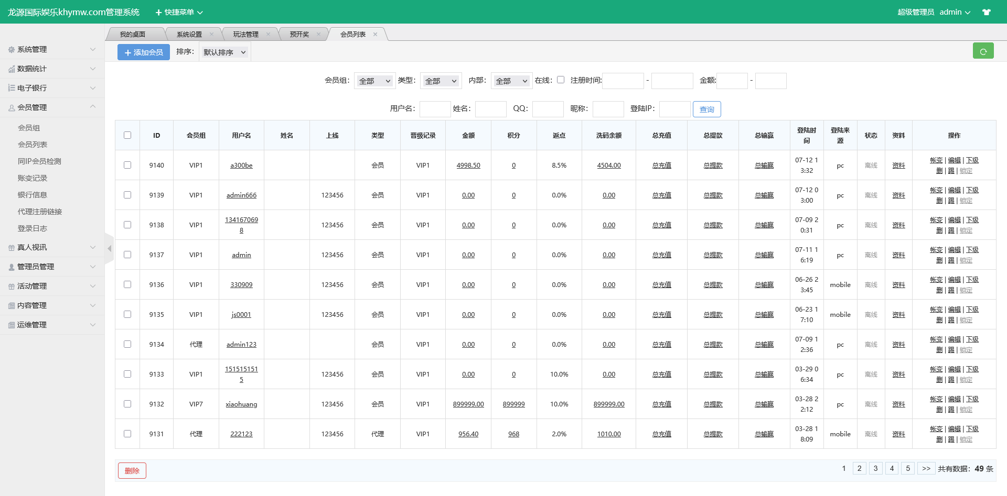Click the 查询 search button
This screenshot has width=1007, height=496.
[x=706, y=109]
